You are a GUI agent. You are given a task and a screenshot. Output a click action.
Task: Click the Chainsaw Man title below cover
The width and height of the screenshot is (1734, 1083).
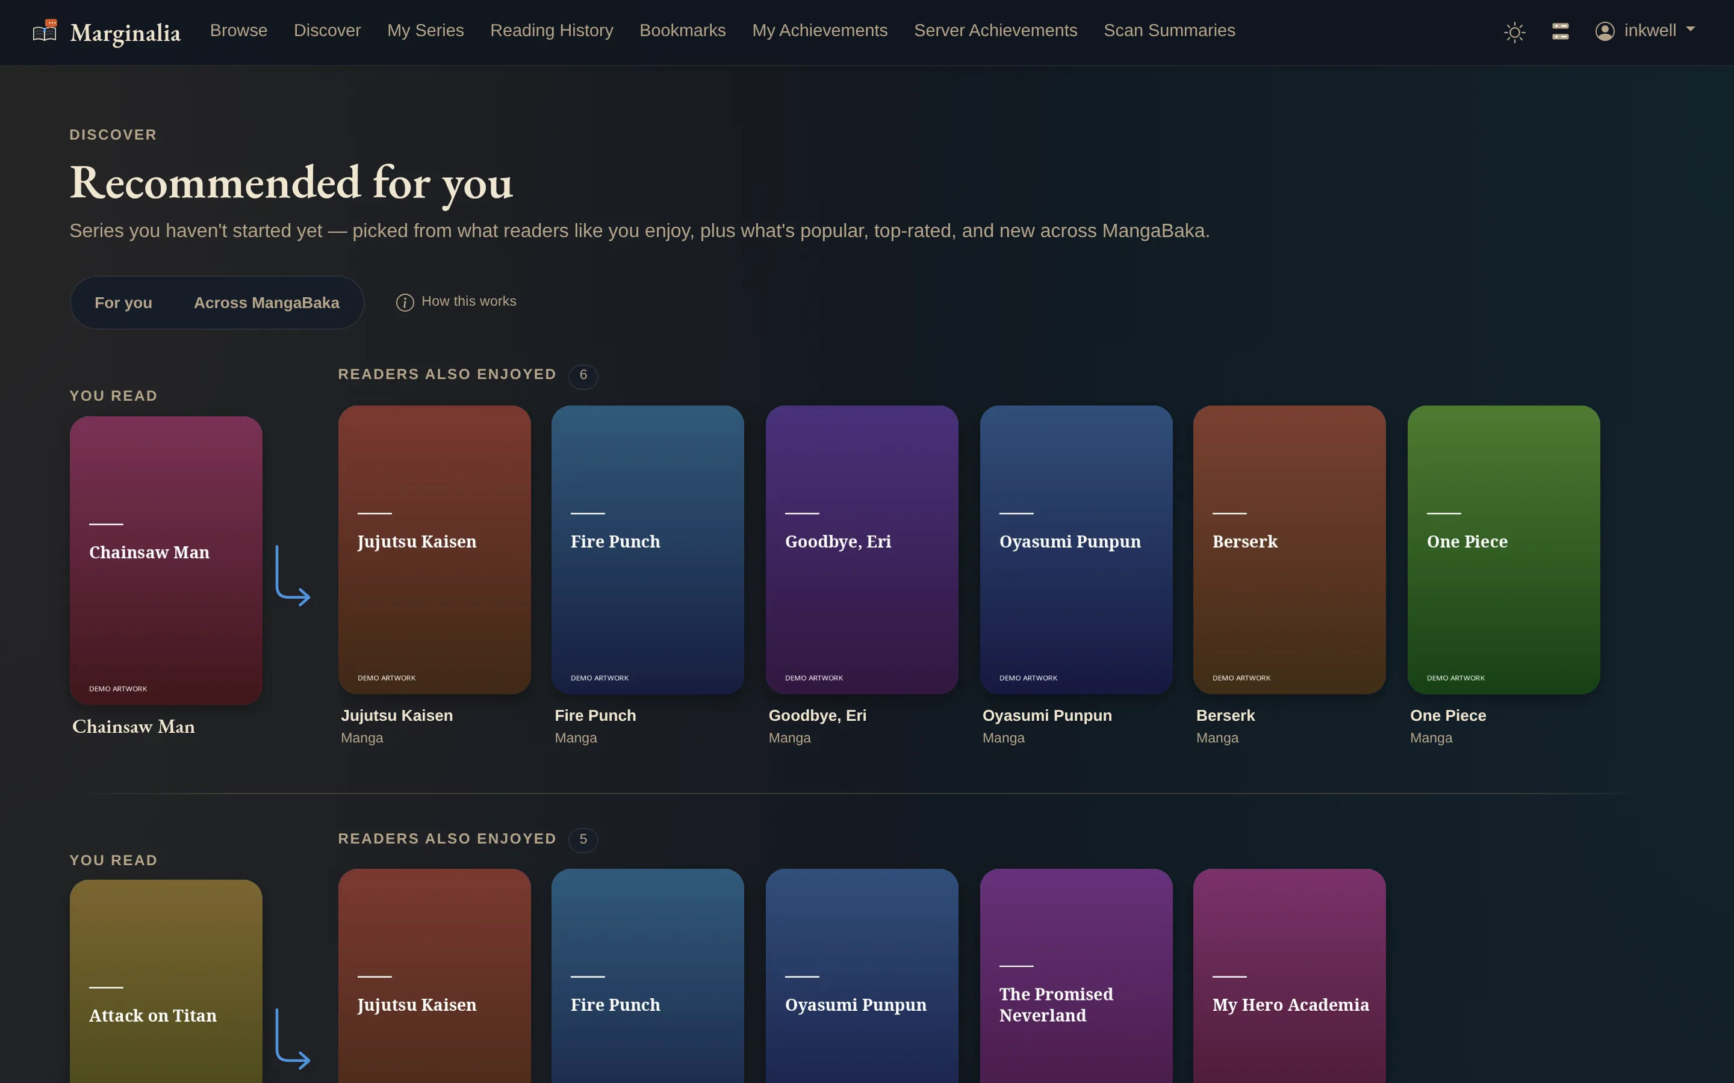point(133,726)
